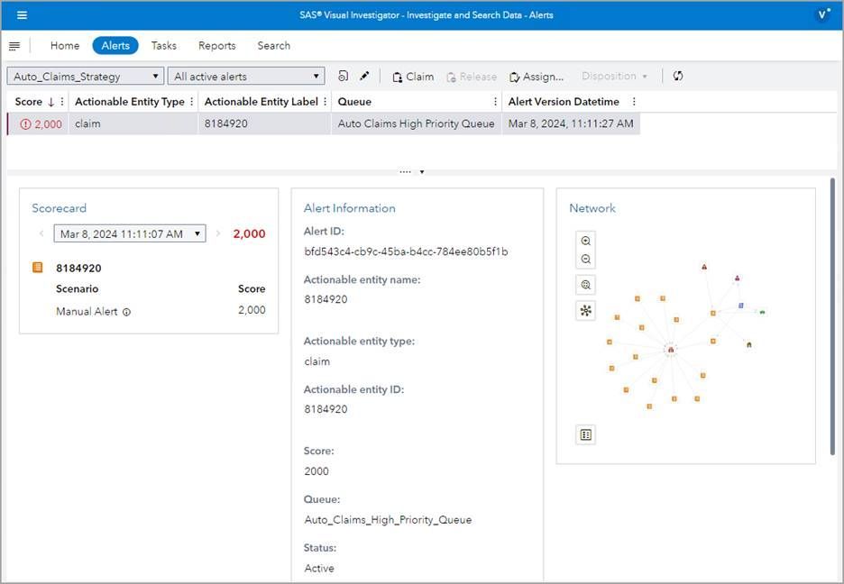Open the Queue column options menu
The width and height of the screenshot is (844, 584).
(x=495, y=102)
